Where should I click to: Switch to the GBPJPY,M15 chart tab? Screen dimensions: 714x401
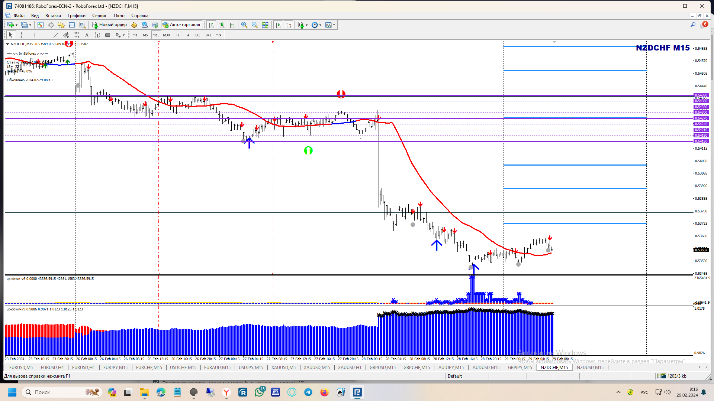(x=520, y=368)
